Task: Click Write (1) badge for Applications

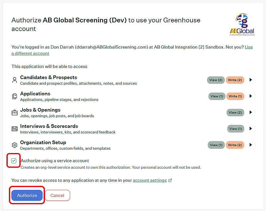Action: (235, 96)
